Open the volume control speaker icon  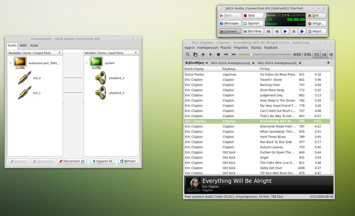(x=331, y=55)
